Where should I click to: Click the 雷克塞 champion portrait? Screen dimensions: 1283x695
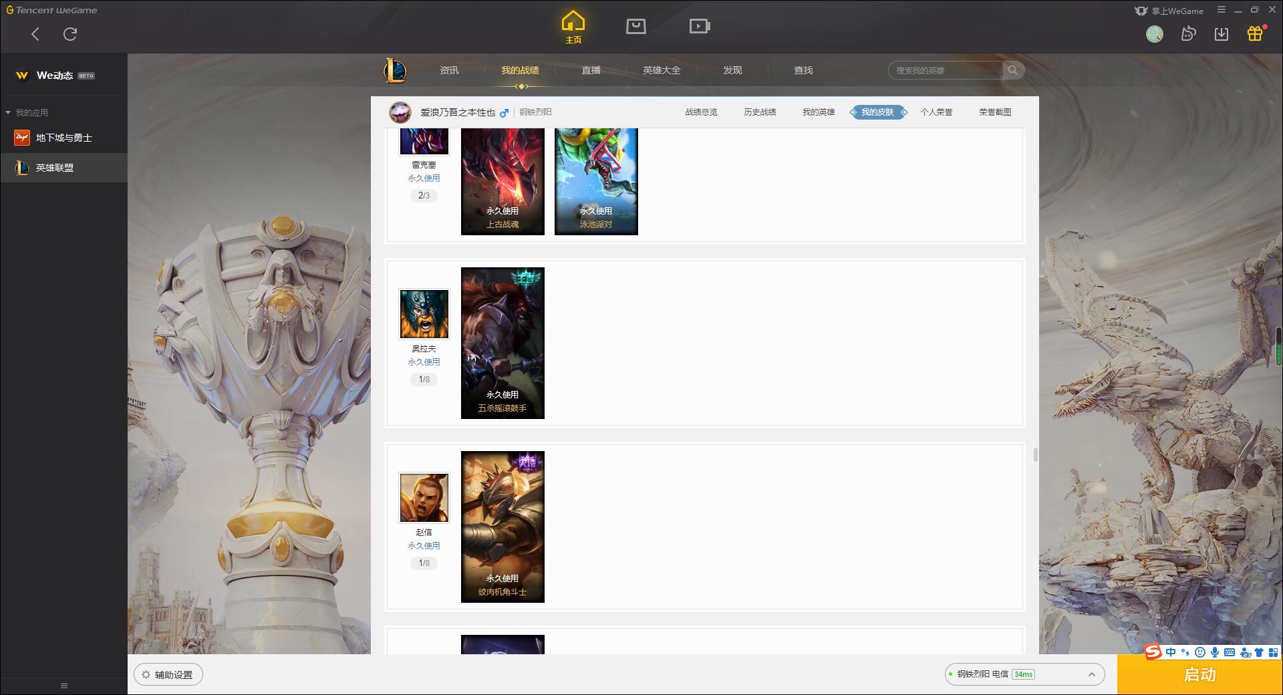[x=424, y=142]
